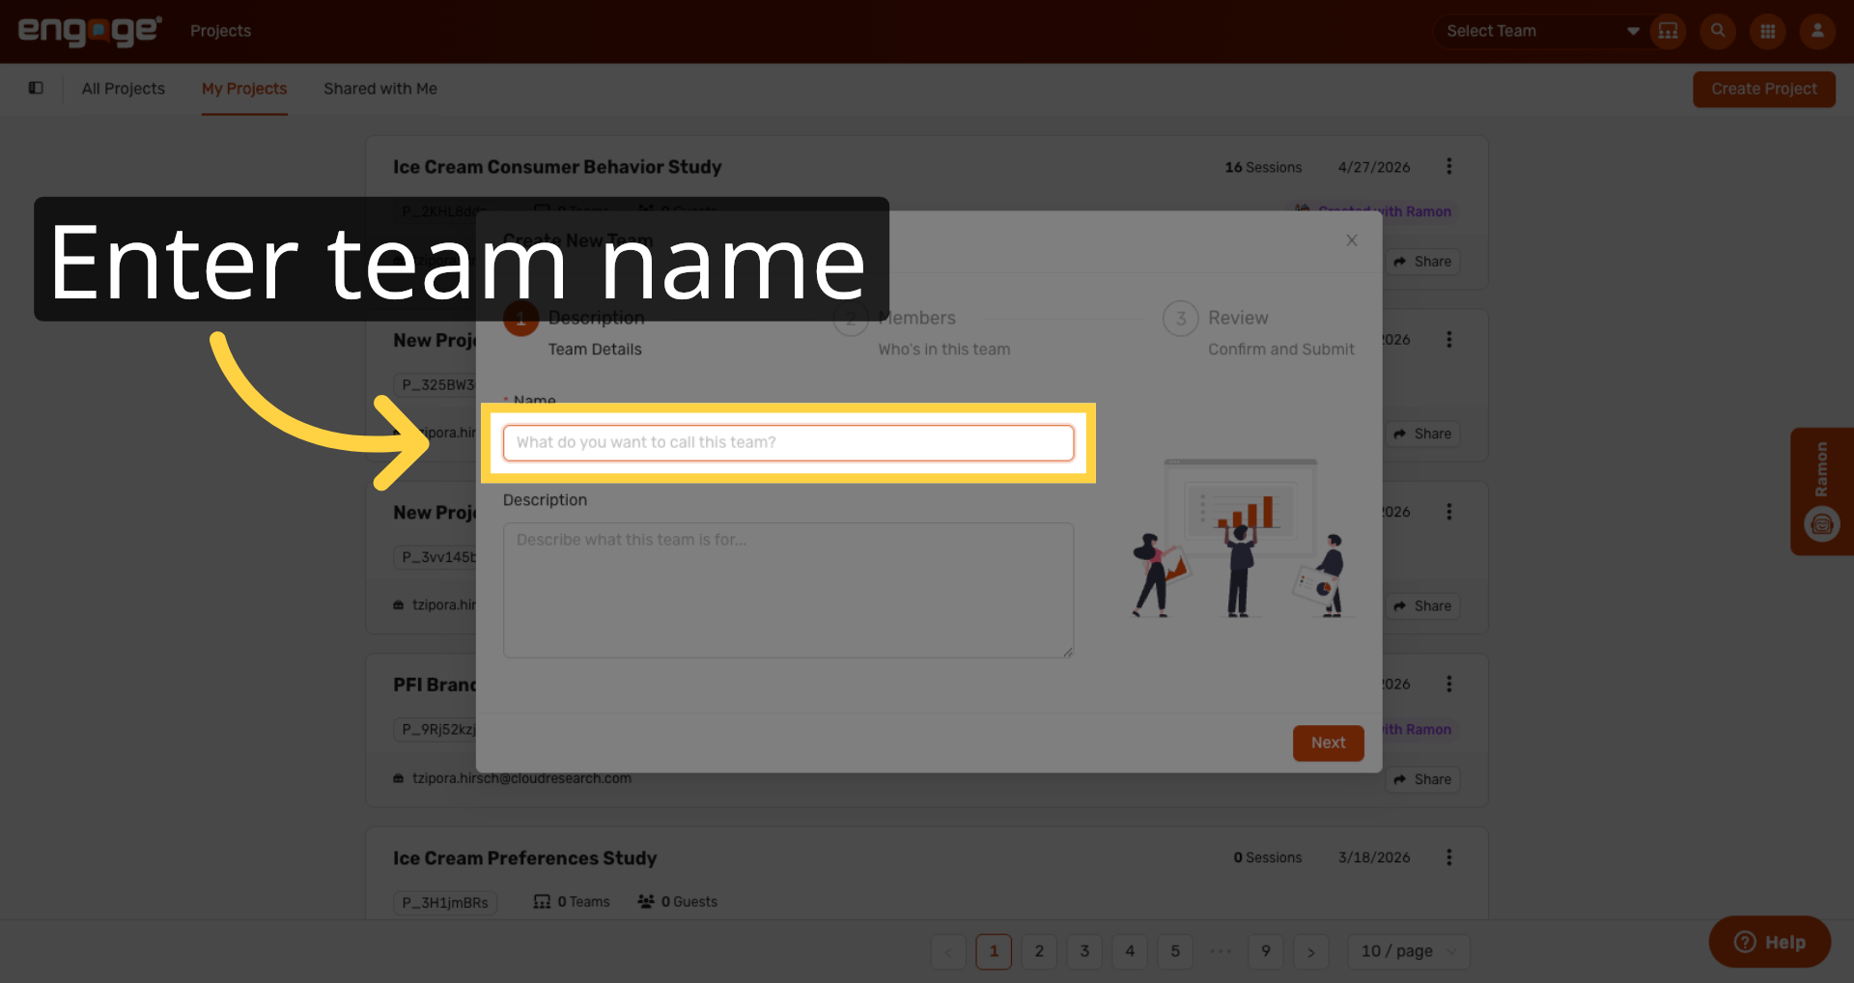Screen dimensions: 1854x983
Task: Click 0 Sessions count text
Action: tap(1267, 857)
